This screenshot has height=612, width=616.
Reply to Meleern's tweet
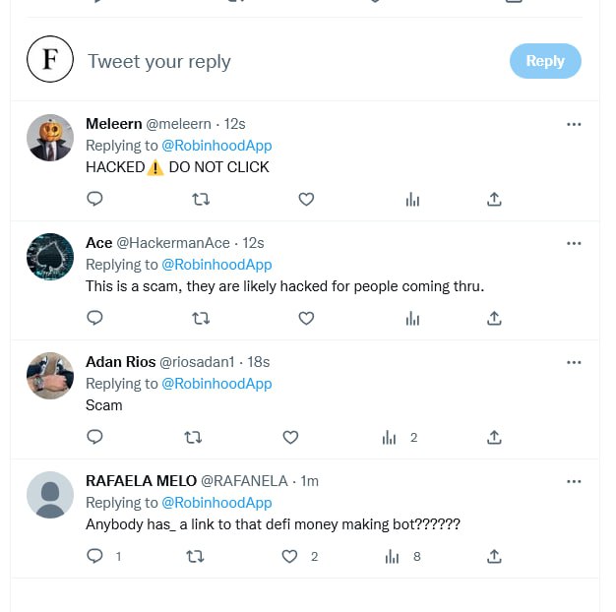point(95,199)
